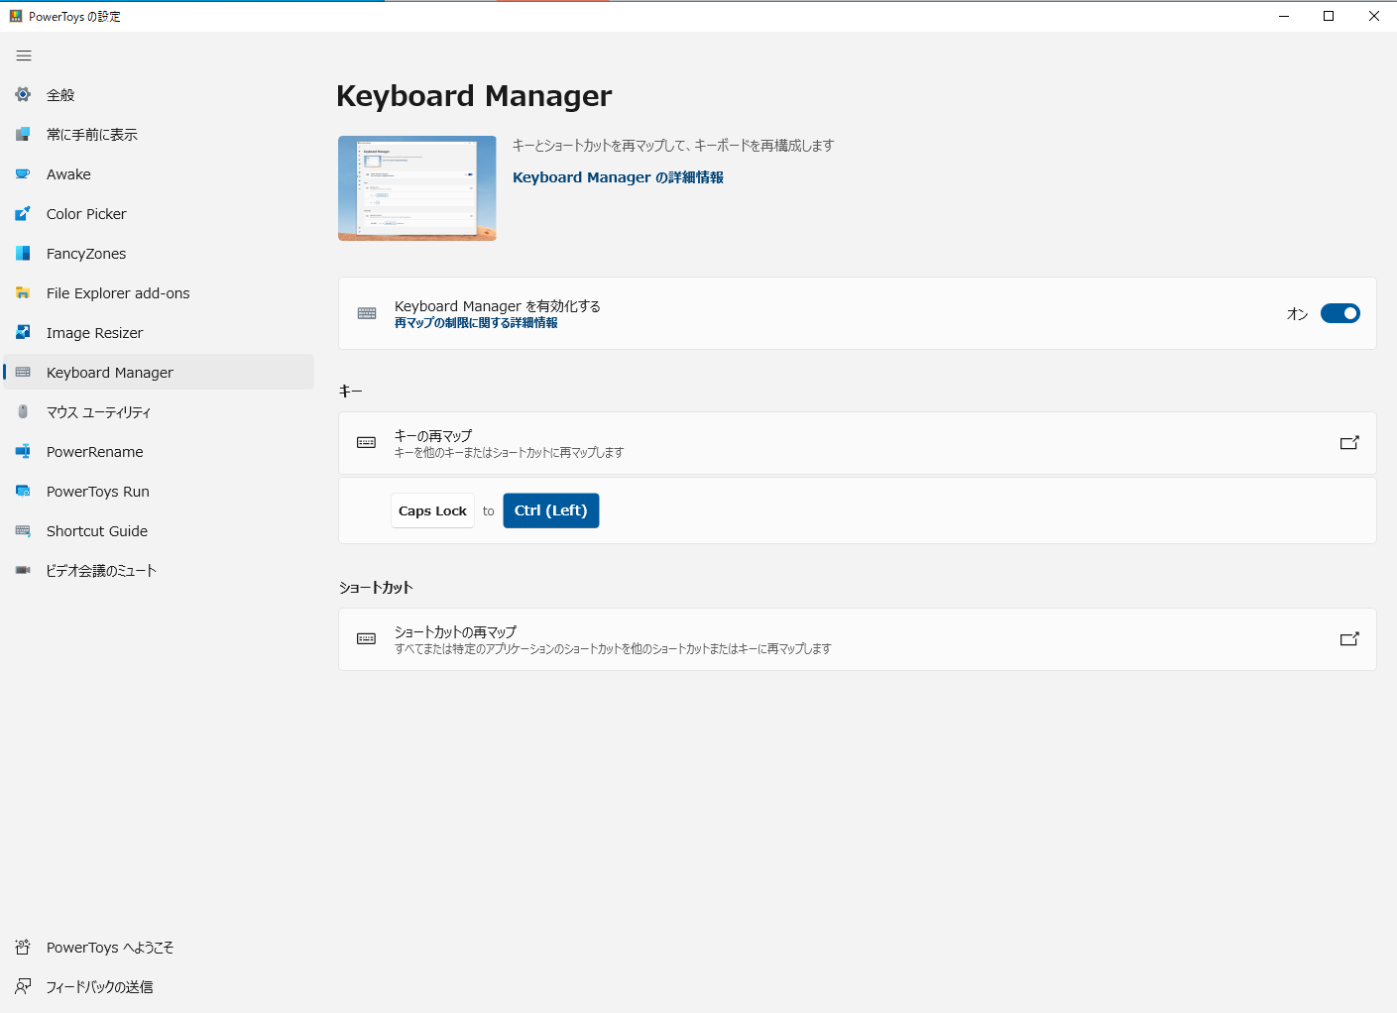Click the ビデオ会議のミュート webcam icon
Viewport: 1397px width, 1013px height.
[x=22, y=570]
